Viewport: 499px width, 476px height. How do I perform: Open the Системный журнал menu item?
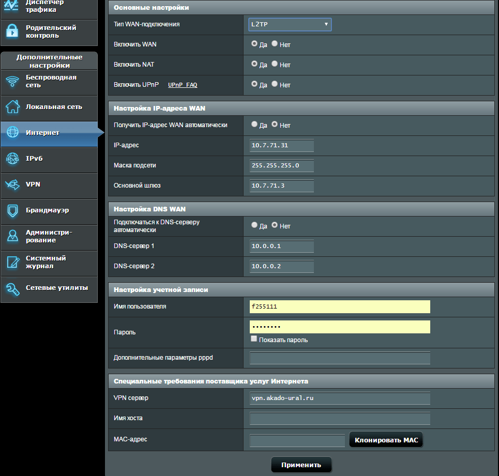(x=46, y=262)
